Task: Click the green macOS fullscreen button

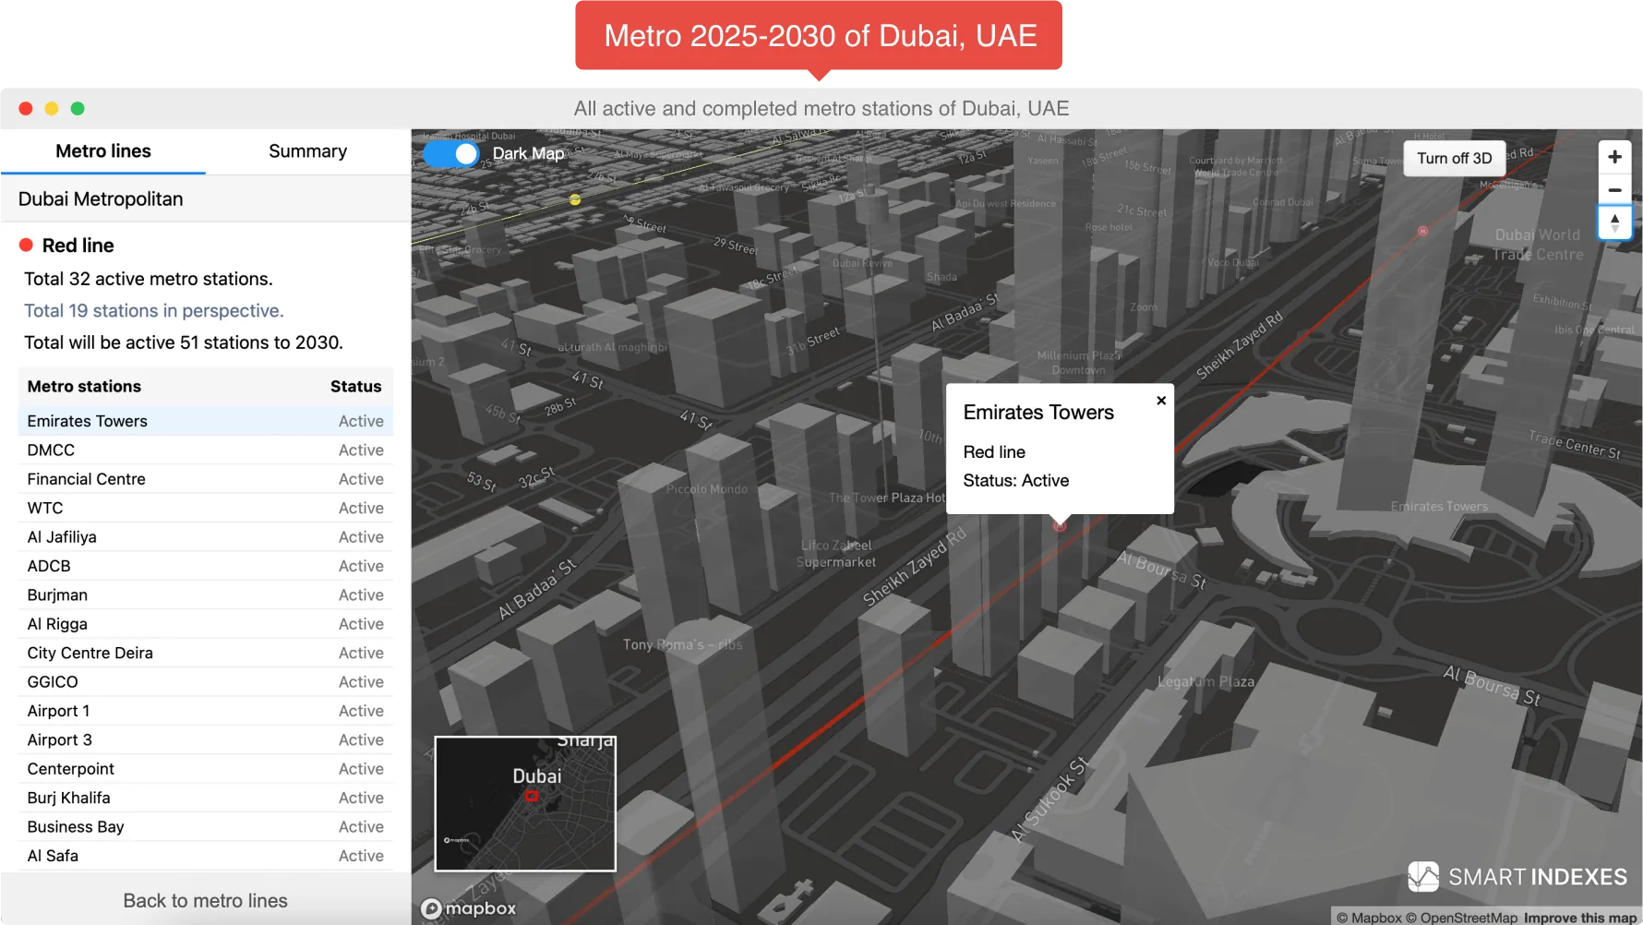Action: [x=78, y=109]
